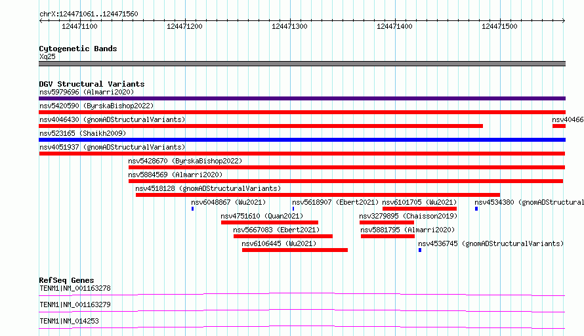Click the 124471100 ruler position label

(79, 26)
